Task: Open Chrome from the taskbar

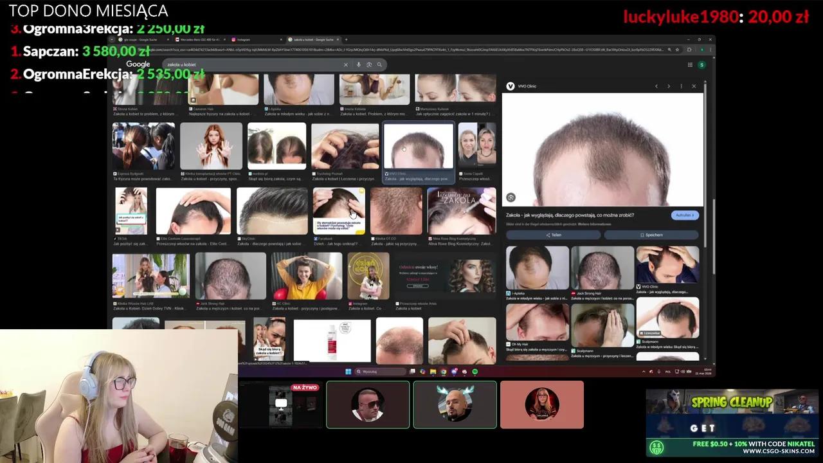Action: [444, 372]
